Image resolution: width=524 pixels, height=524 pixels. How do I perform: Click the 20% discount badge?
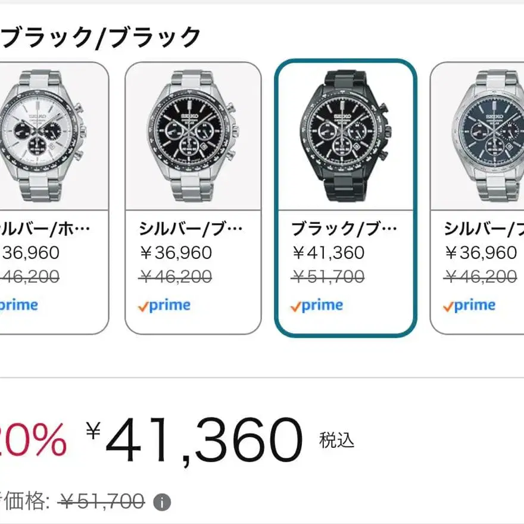[30, 439]
